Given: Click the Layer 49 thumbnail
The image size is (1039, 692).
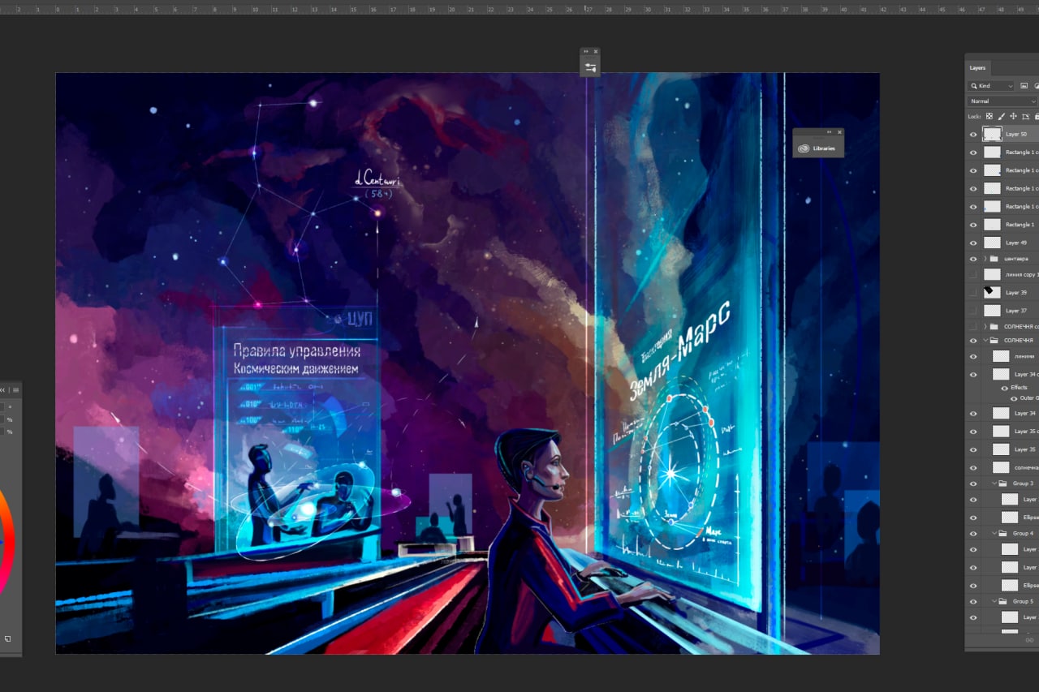Looking at the screenshot, I should coord(992,243).
